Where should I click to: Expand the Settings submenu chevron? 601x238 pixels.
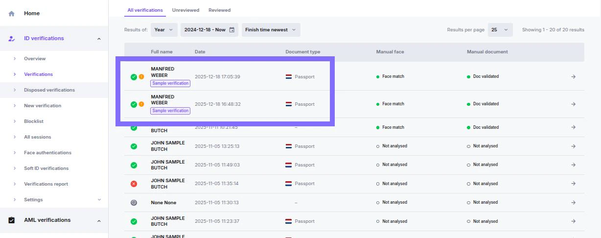tap(99, 200)
